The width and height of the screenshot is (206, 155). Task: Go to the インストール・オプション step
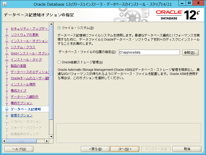coord(29,41)
